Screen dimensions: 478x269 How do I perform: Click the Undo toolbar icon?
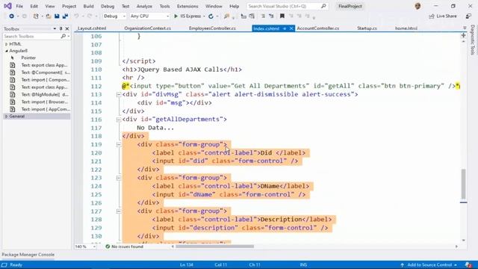point(76,16)
